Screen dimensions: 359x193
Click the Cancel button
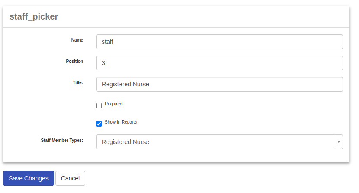point(70,178)
